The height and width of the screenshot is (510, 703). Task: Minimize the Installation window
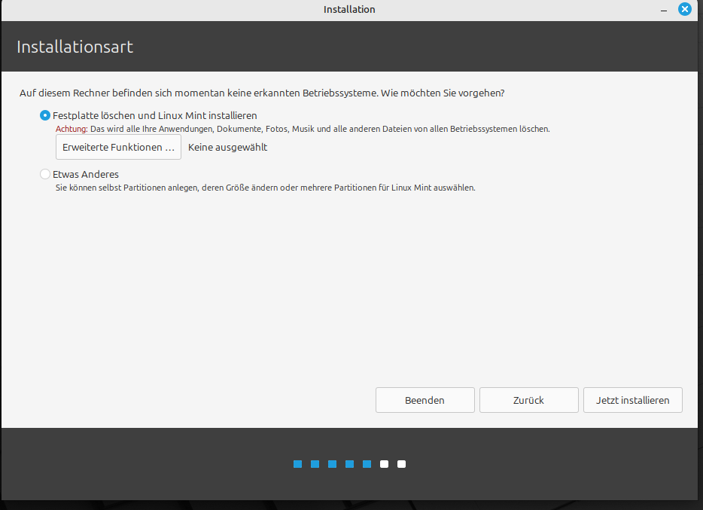click(664, 10)
